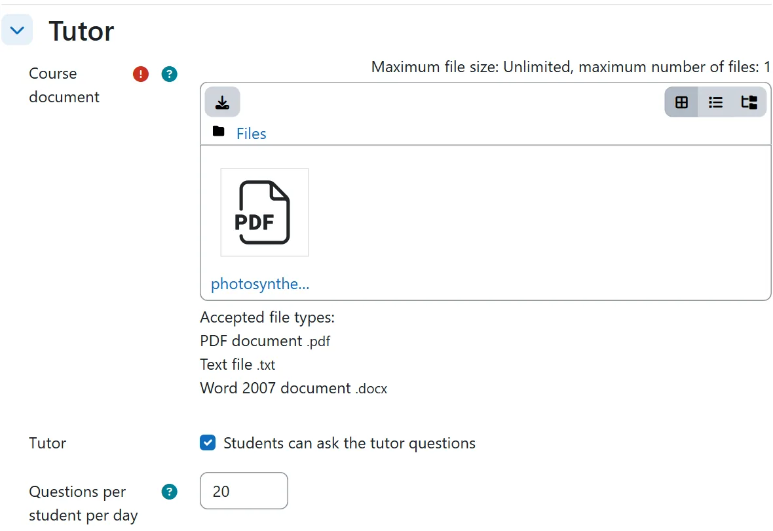Click the 'Text file .txt' text
The height and width of the screenshot is (531, 773).
pos(238,364)
